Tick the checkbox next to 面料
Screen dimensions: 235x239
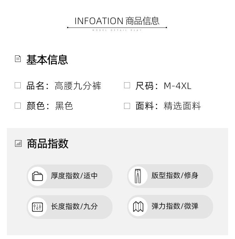pyautogui.click(x=127, y=106)
